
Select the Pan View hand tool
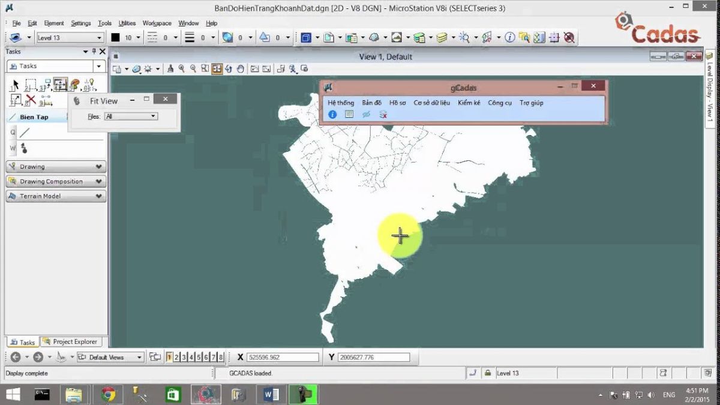241,68
